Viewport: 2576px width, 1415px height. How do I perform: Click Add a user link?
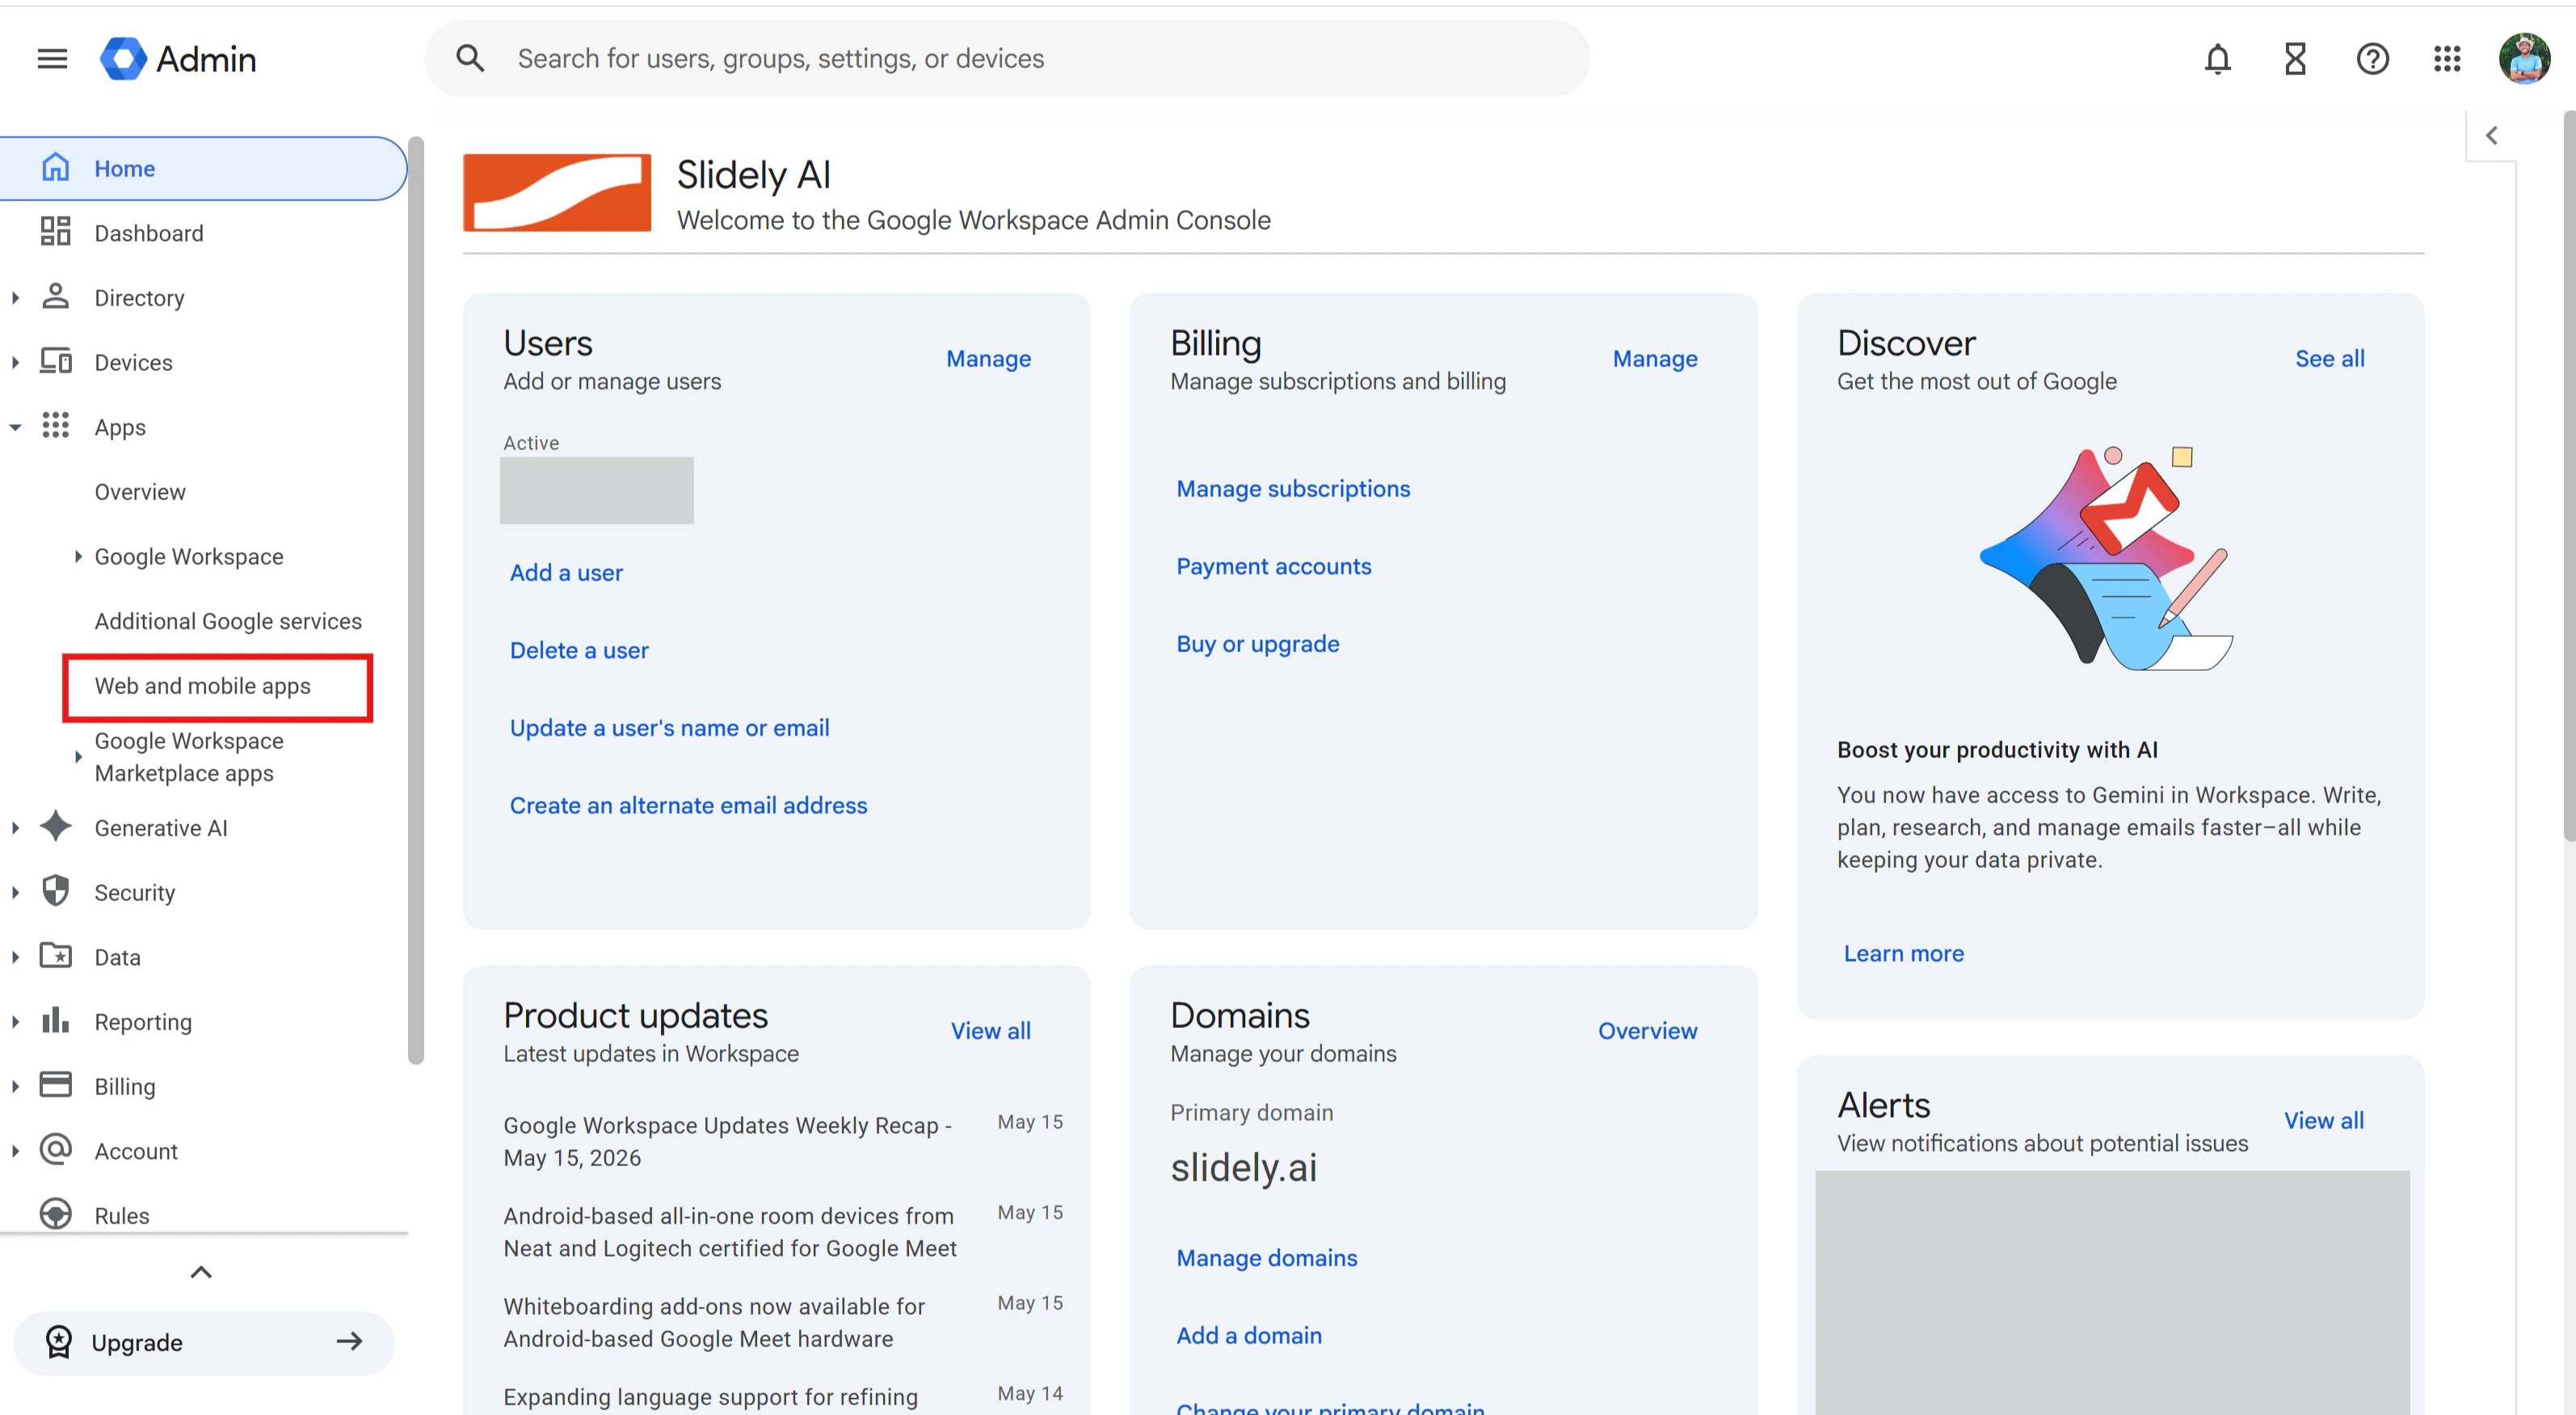(566, 572)
